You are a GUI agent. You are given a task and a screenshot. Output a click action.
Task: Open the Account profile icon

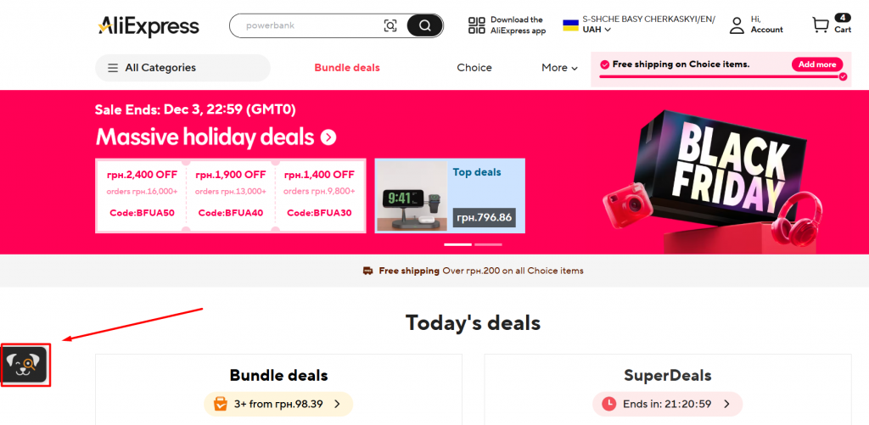[737, 25]
